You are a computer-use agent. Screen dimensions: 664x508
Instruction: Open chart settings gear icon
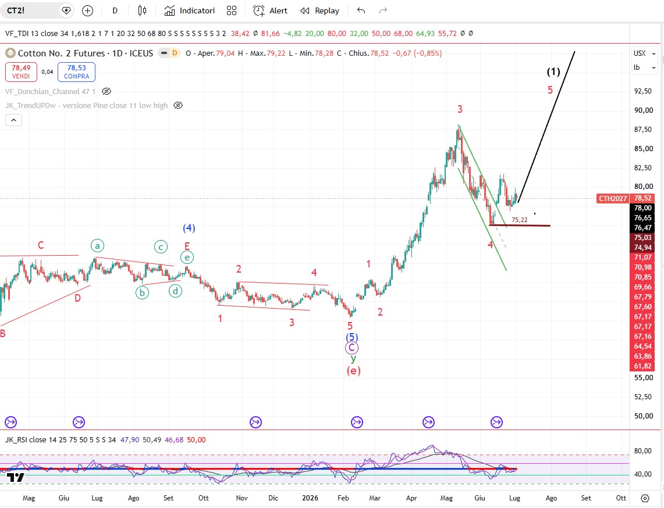click(645, 498)
